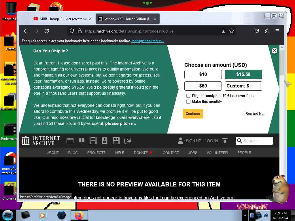Open Firefox hamburger application menu
295x221 pixels.
[277, 31]
